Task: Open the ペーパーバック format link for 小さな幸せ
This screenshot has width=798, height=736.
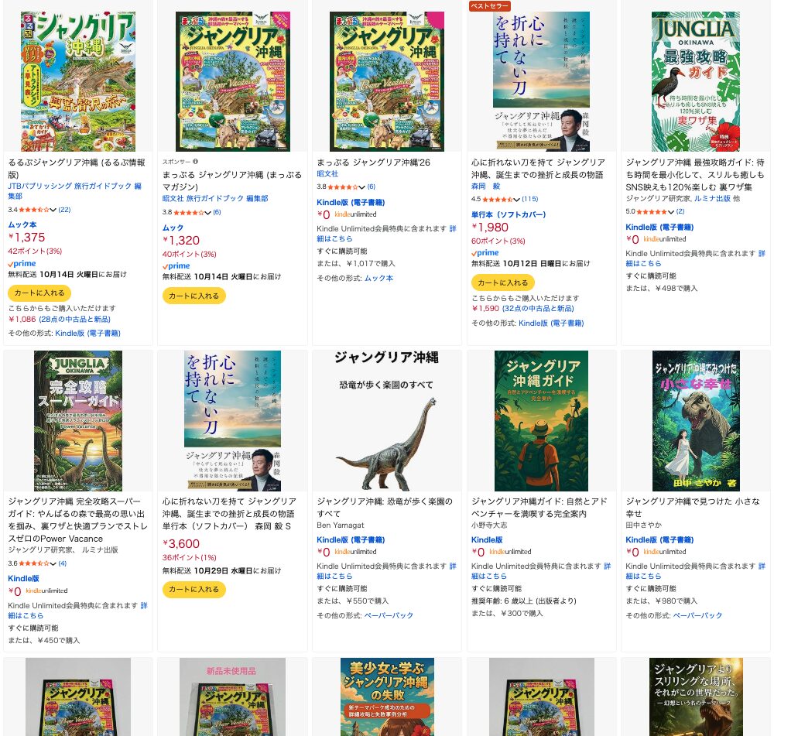Action: click(697, 615)
